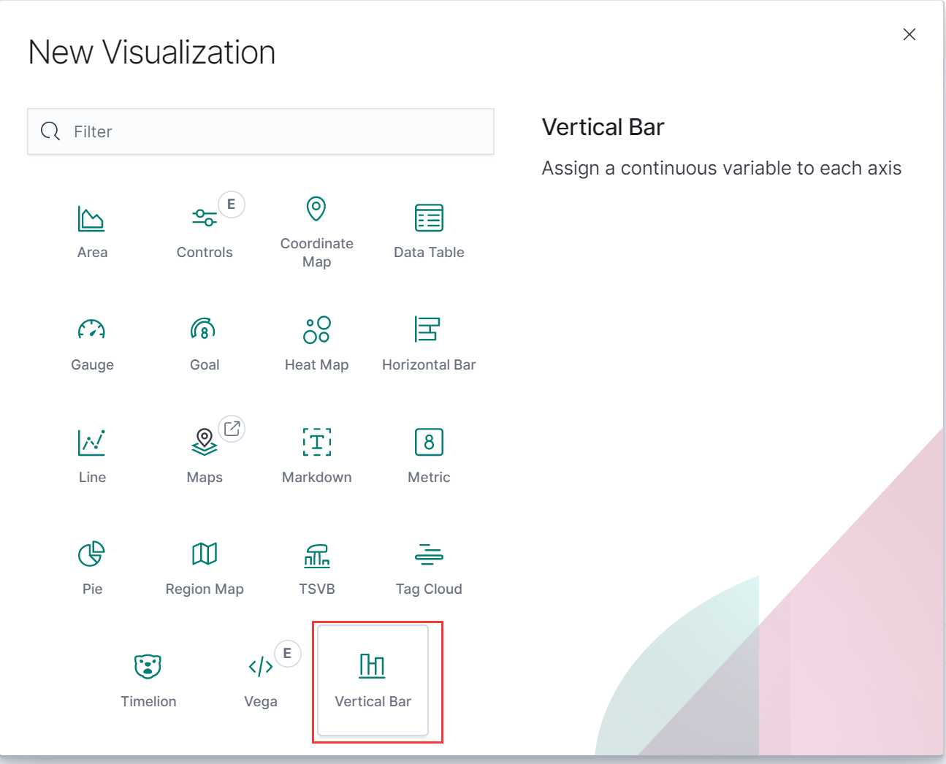The width and height of the screenshot is (946, 764).
Task: Click the experimental E badge on Controls
Action: coord(232,205)
